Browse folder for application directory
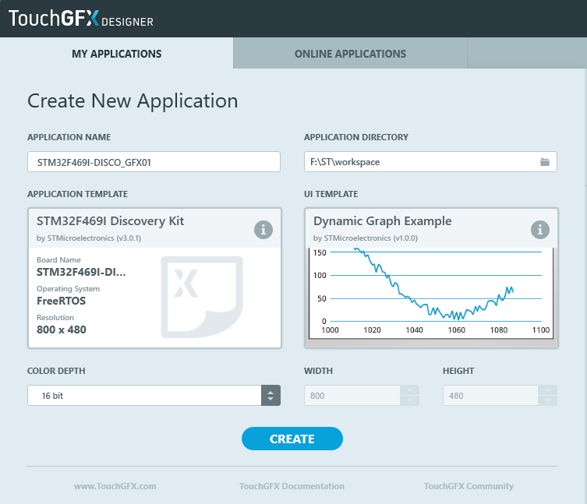The width and height of the screenshot is (587, 504). pos(545,162)
